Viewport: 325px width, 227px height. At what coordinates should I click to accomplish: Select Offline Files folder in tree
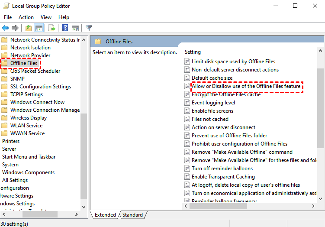(x=23, y=63)
